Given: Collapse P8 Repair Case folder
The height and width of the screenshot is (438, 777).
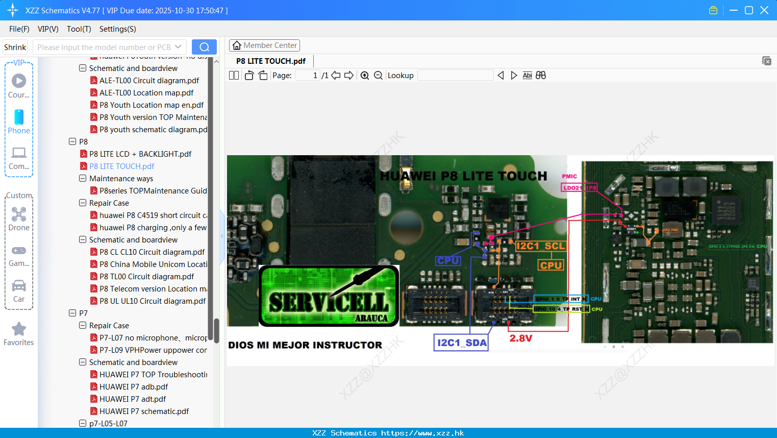Looking at the screenshot, I should coord(83,203).
